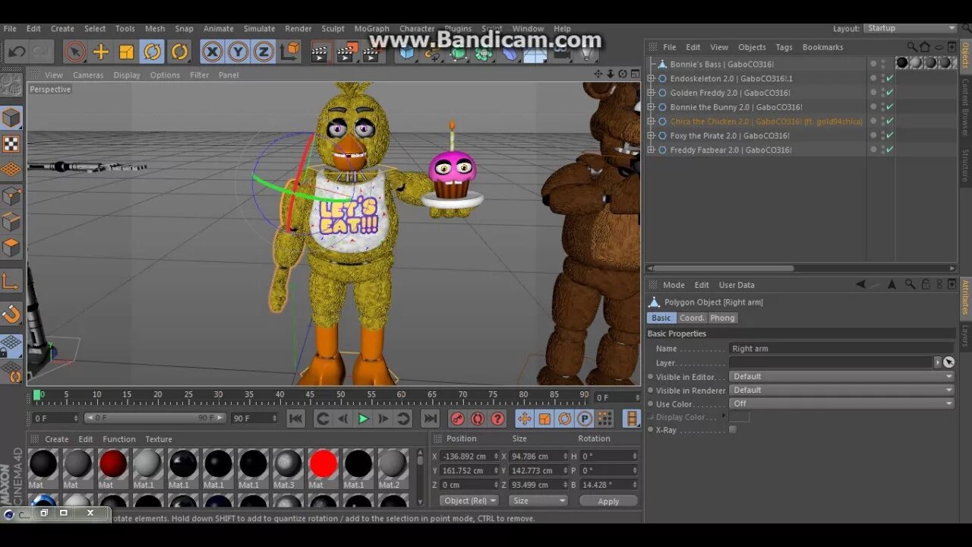Select the Live Selection tool
This screenshot has height=547, width=972.
click(x=74, y=52)
